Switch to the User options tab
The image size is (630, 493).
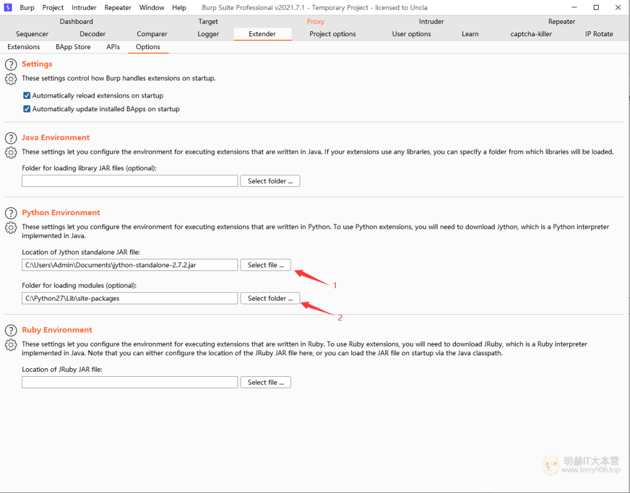(x=412, y=34)
